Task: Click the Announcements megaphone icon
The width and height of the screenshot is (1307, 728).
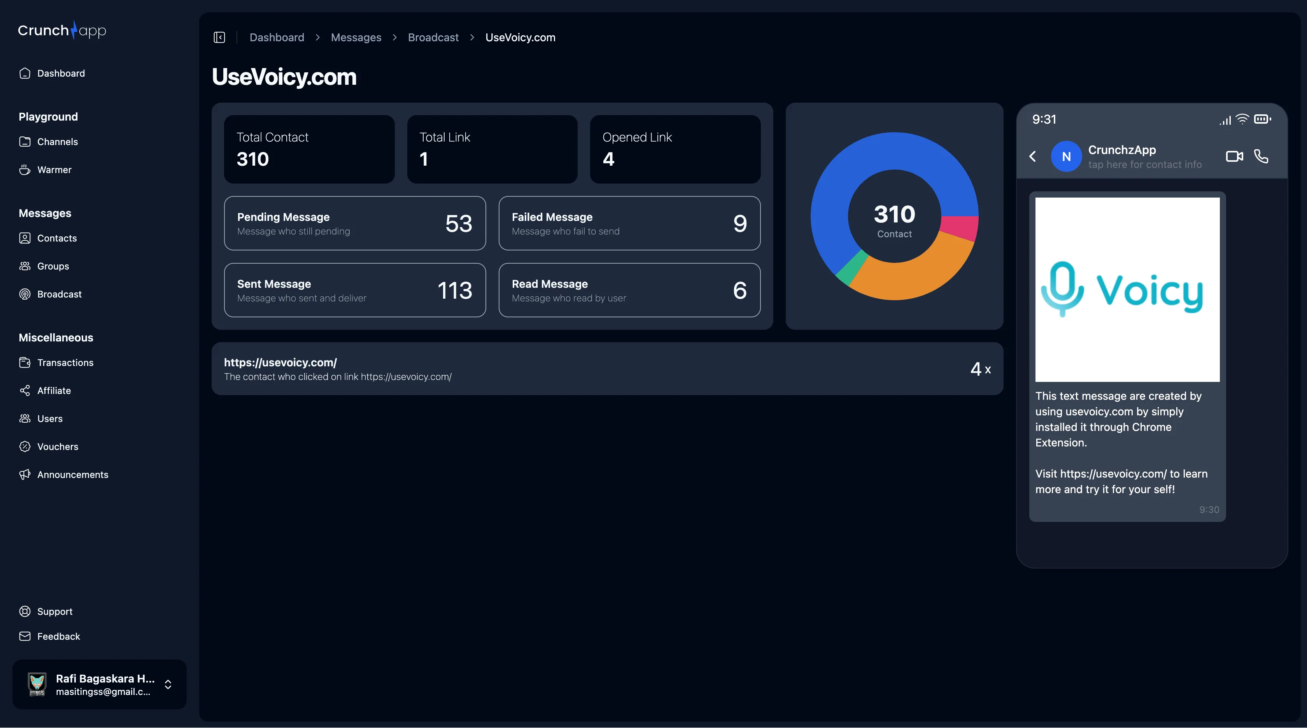Action: click(25, 474)
